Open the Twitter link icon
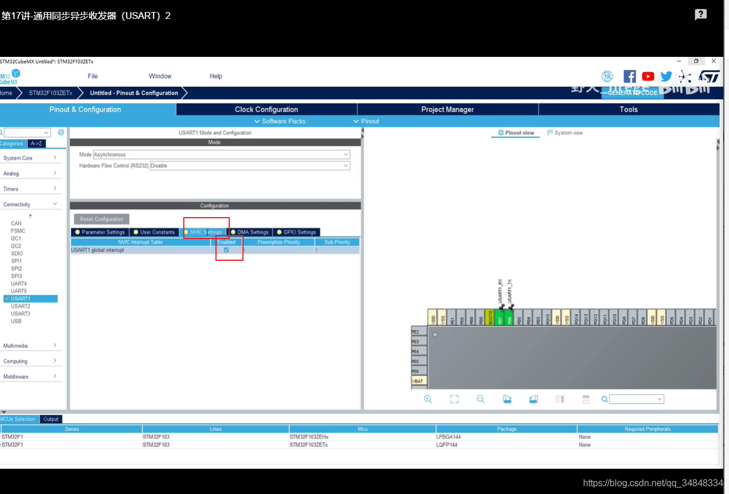The width and height of the screenshot is (729, 494). [666, 76]
